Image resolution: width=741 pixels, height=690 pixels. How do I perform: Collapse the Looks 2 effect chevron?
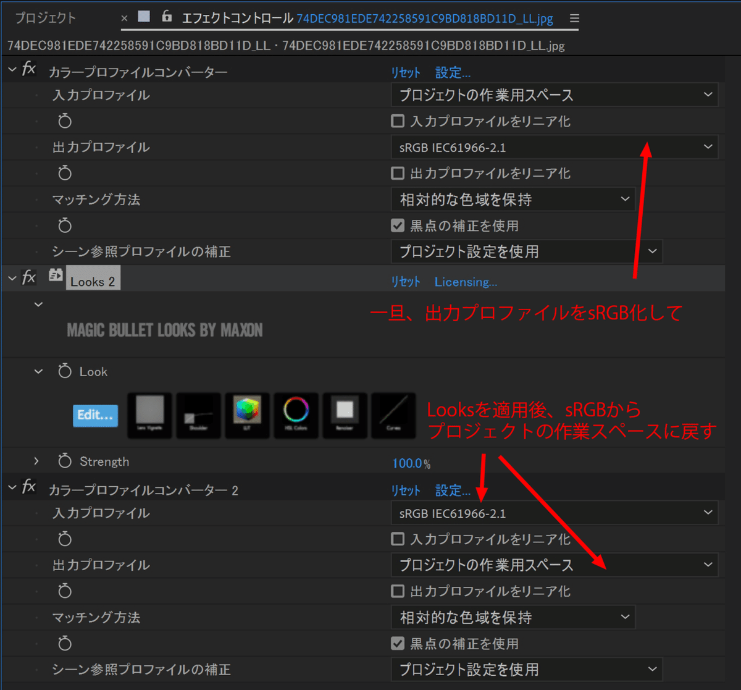coord(12,279)
